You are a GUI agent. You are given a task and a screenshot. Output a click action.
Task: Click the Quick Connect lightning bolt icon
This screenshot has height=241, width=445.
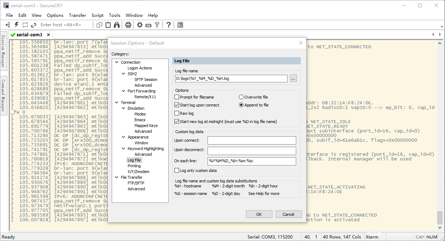click(16, 25)
